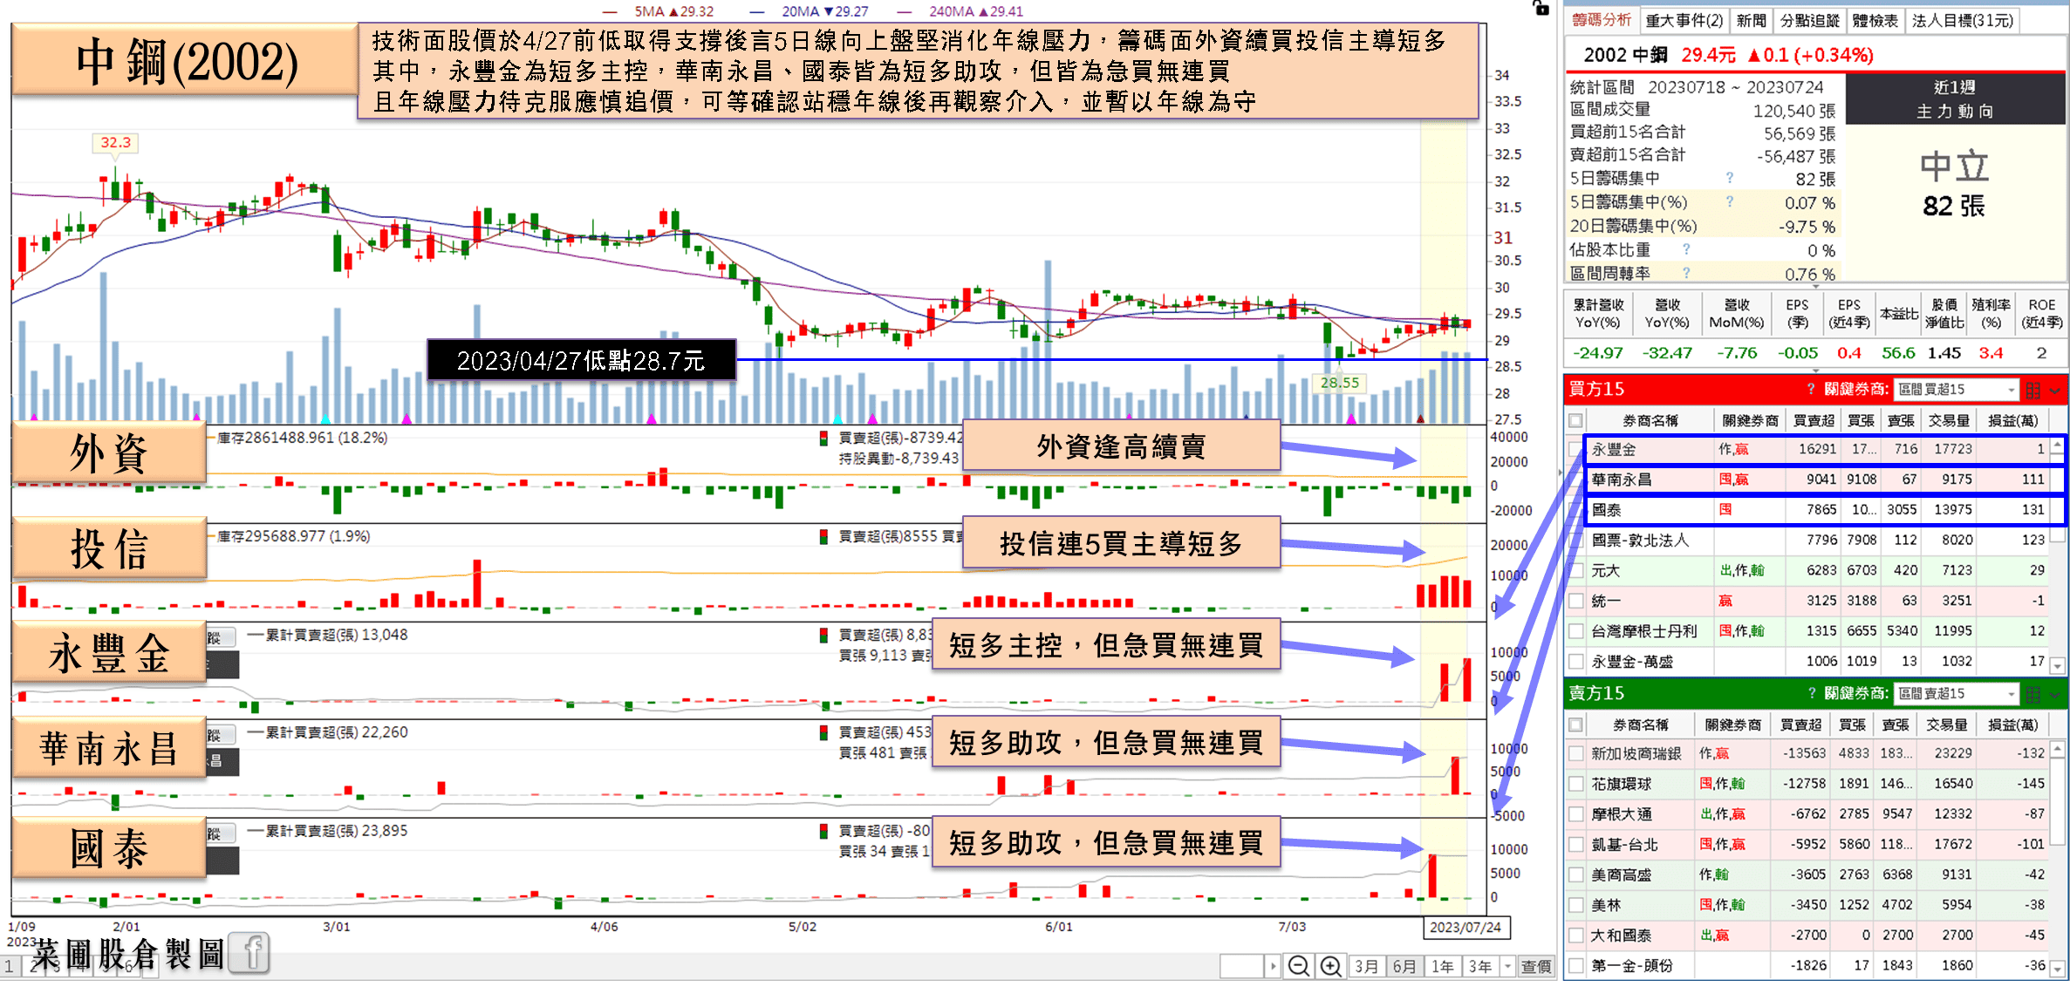2070x1000 pixels.
Task: Open the 區間買超15 dropdown
Action: tap(1957, 390)
